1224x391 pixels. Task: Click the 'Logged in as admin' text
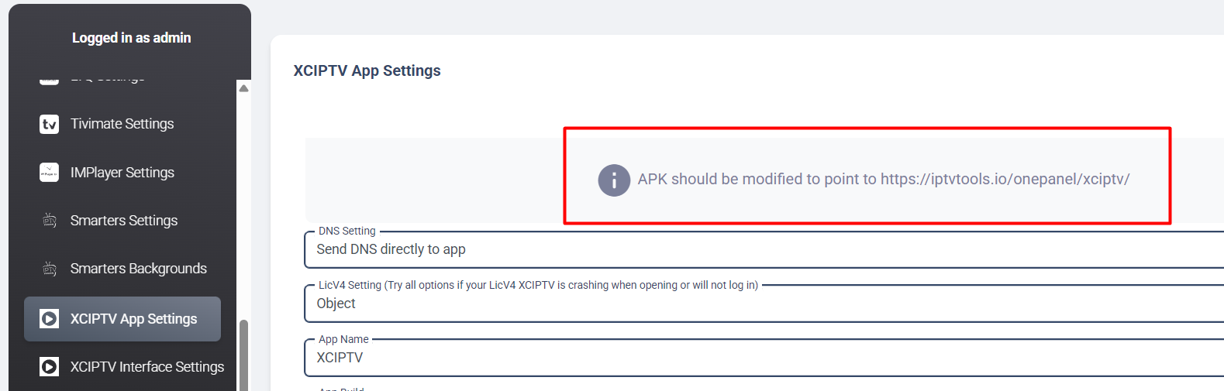(x=131, y=38)
